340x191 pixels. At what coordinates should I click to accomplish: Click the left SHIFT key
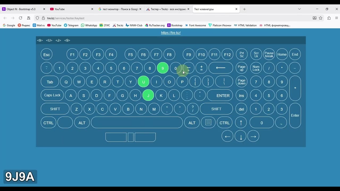(x=55, y=109)
